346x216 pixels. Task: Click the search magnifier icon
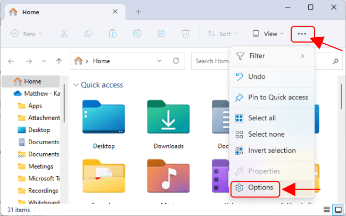[336, 61]
